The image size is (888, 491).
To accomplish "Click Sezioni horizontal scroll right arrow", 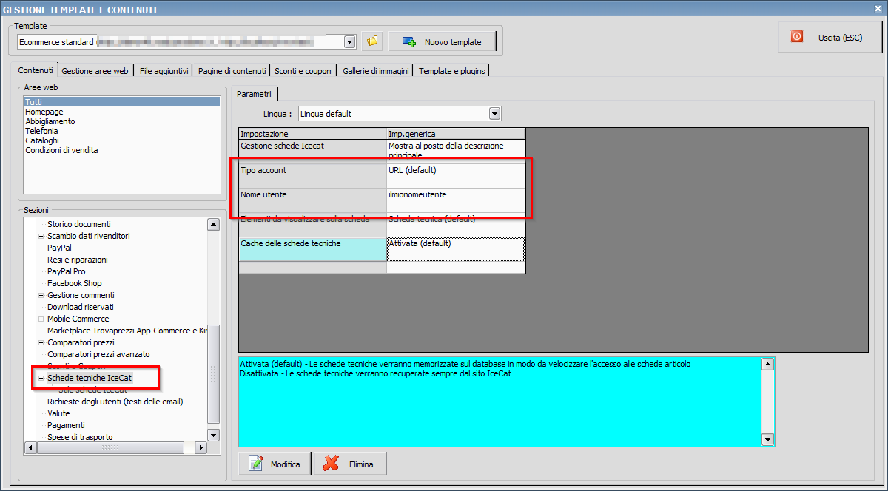I will click(201, 447).
